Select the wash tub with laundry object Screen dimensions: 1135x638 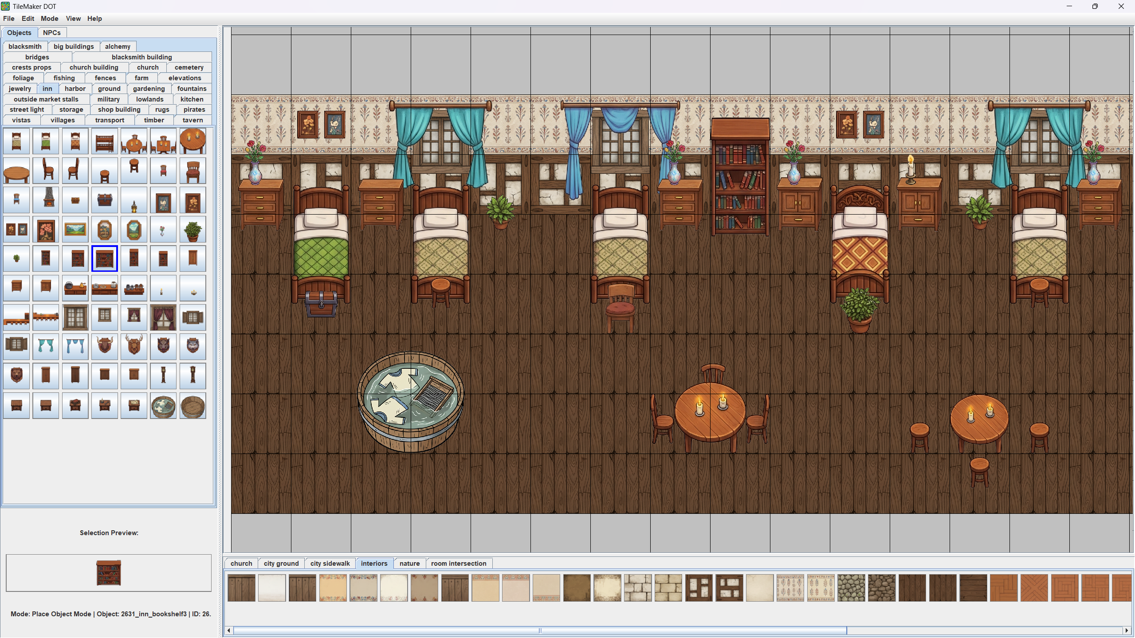pos(163,406)
